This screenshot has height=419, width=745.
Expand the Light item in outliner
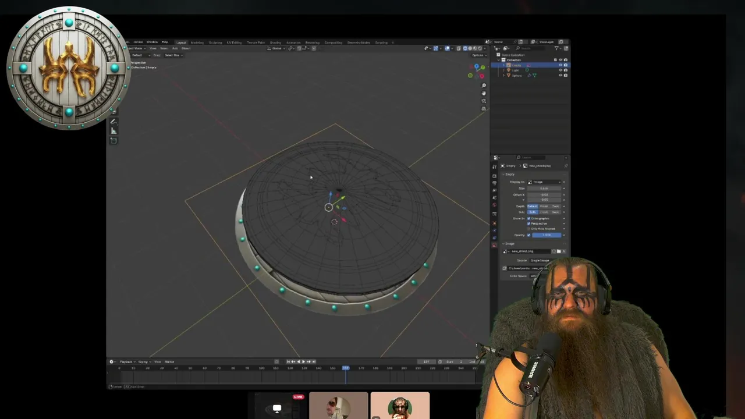503,70
